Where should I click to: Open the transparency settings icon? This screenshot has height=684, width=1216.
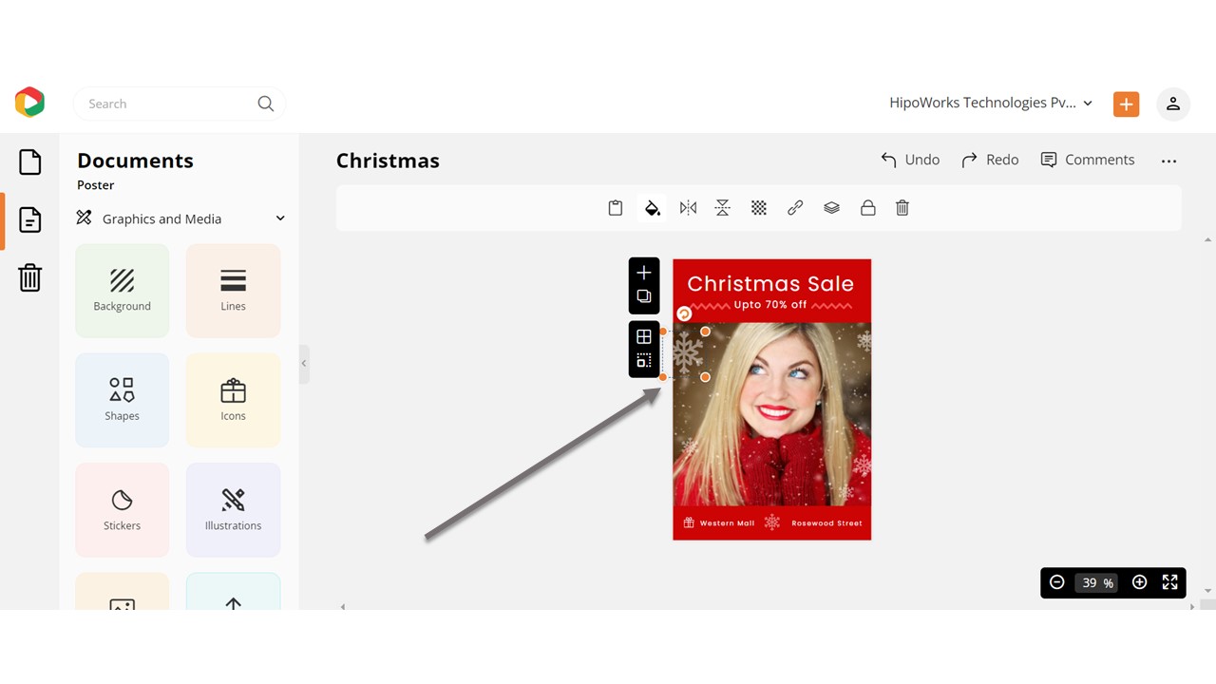click(758, 207)
